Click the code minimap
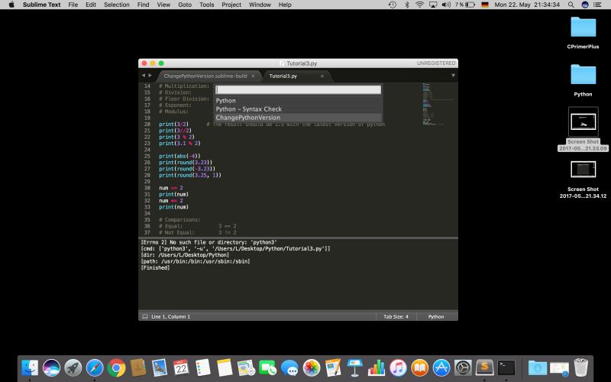 [x=438, y=104]
